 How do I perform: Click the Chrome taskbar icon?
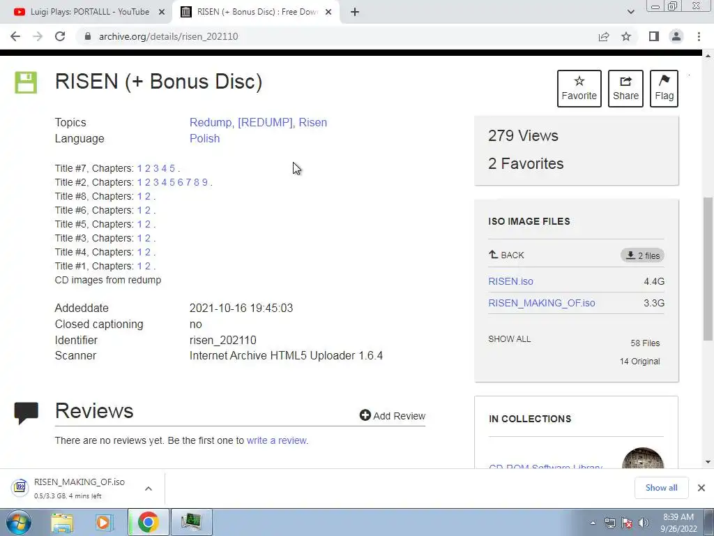[149, 522]
